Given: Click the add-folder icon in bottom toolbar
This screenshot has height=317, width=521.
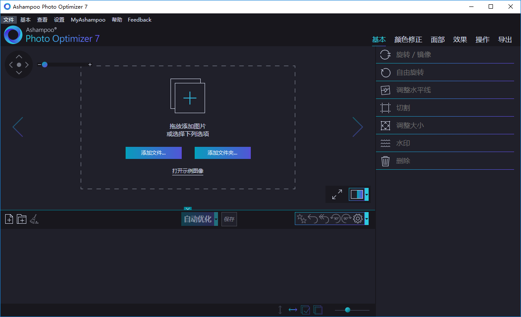Looking at the screenshot, I should click(22, 219).
